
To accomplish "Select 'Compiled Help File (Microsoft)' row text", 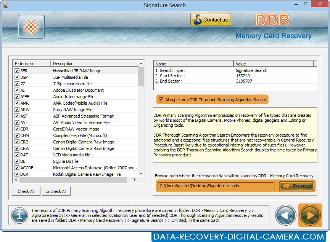I will 80,135.
